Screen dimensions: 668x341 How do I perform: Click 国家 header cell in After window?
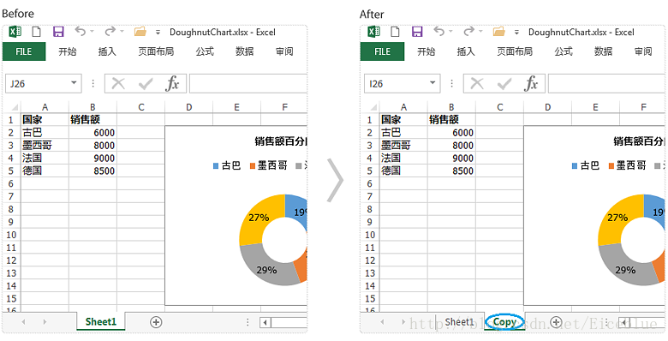point(403,120)
